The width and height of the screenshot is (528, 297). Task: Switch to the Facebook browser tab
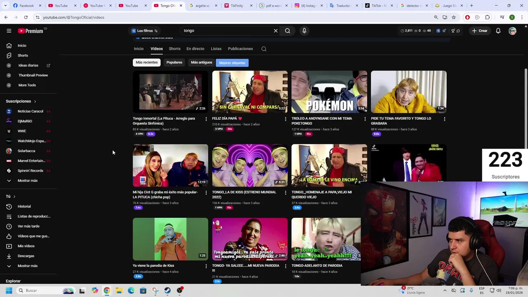tap(26, 6)
